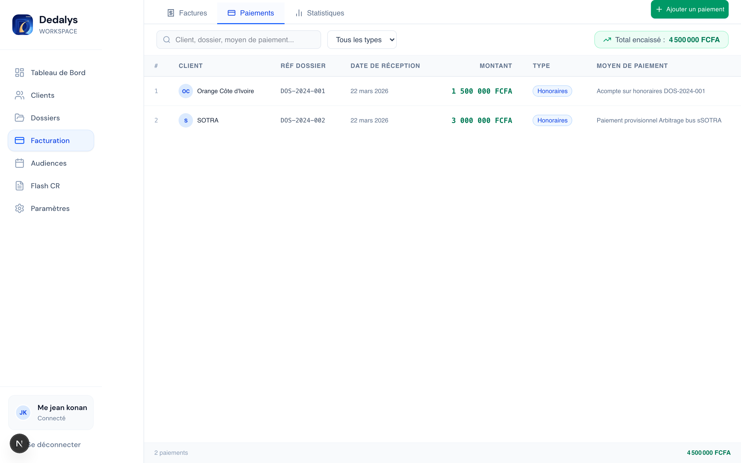Image resolution: width=741 pixels, height=463 pixels.
Task: Switch to the Factures tab
Action: 187,13
